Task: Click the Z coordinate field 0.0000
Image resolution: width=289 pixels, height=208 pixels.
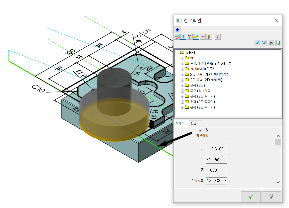Action: [x=216, y=170]
